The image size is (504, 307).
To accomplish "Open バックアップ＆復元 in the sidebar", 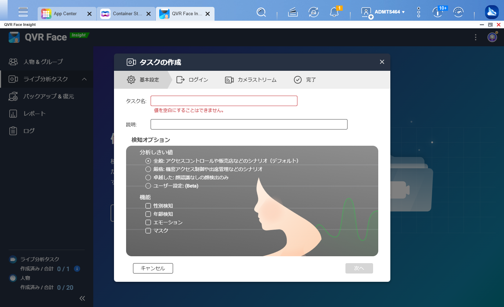I will (x=47, y=96).
